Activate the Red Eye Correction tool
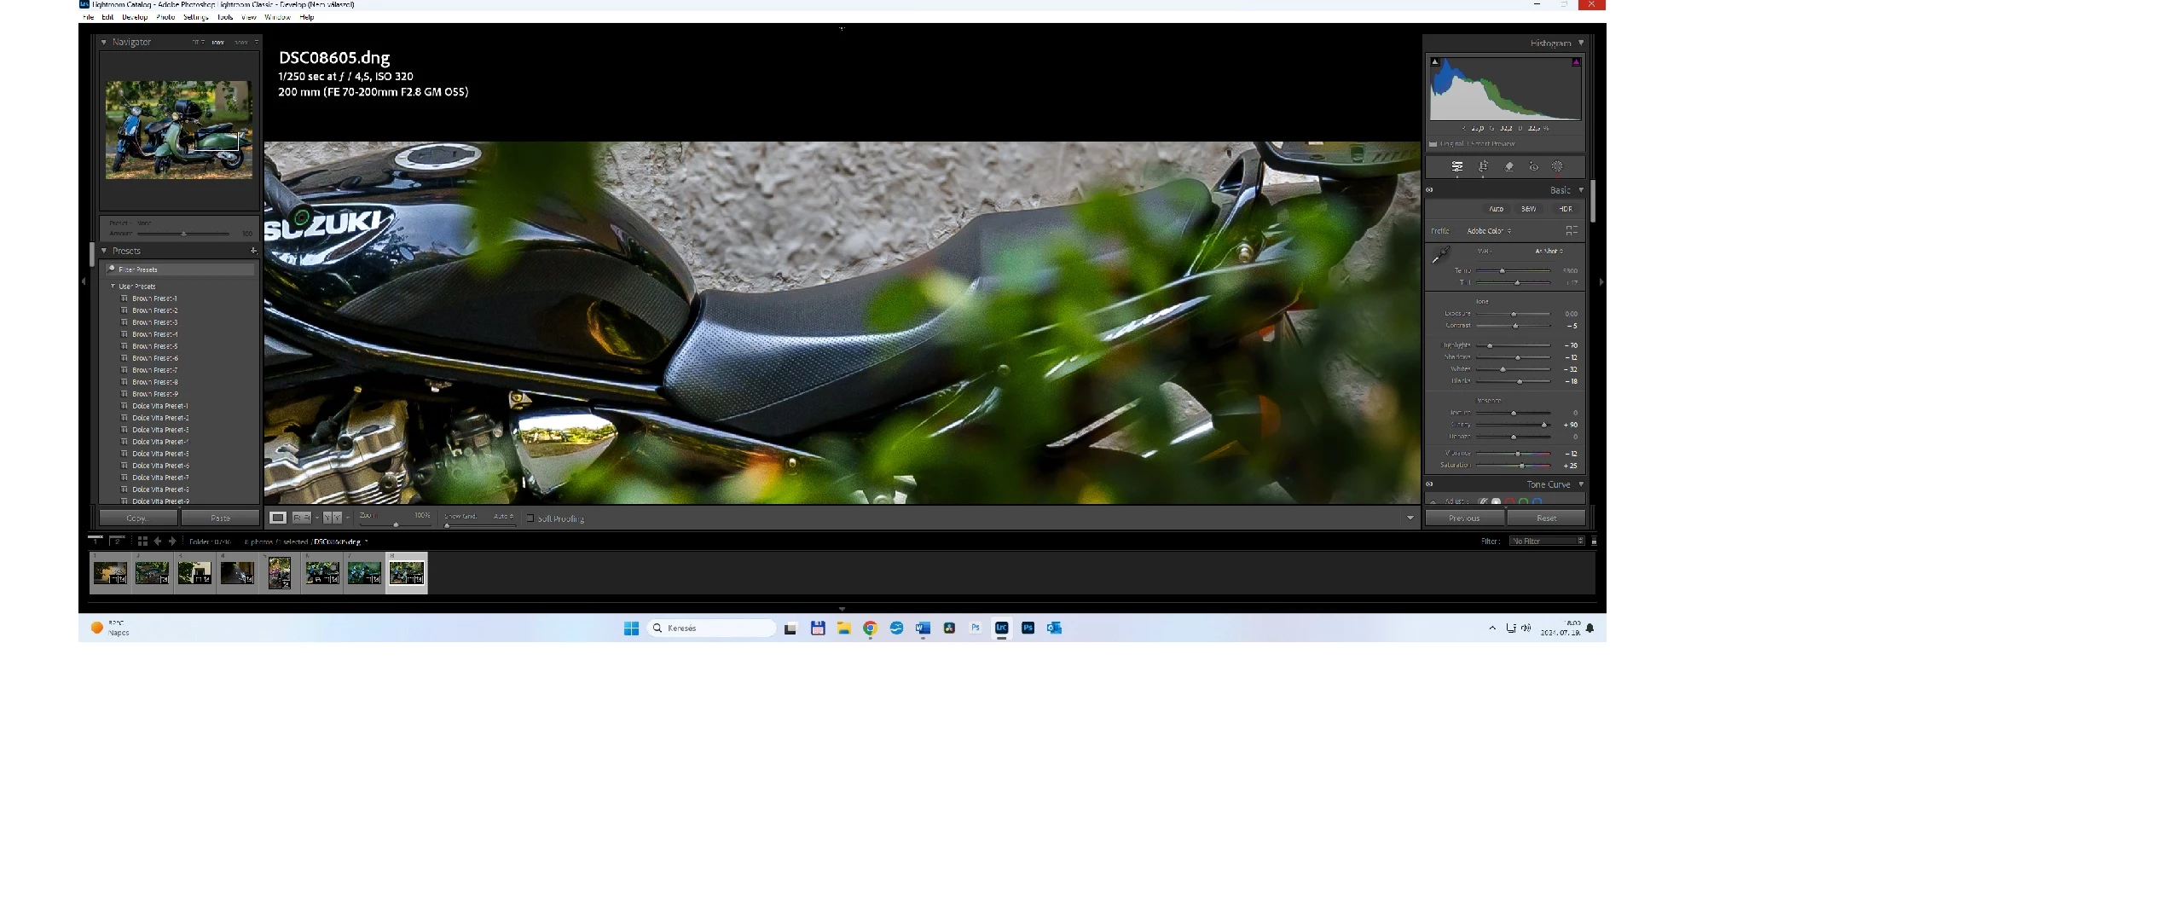This screenshot has width=2183, height=921. 1533,167
